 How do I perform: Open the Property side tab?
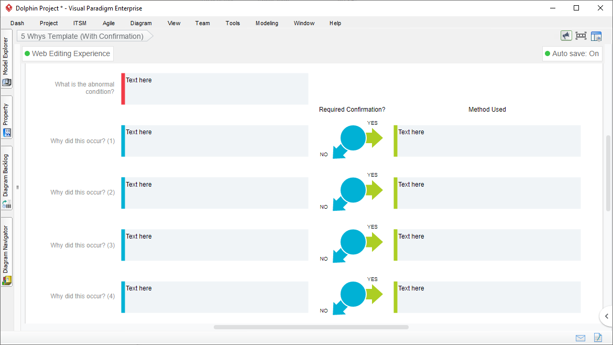tap(7, 117)
